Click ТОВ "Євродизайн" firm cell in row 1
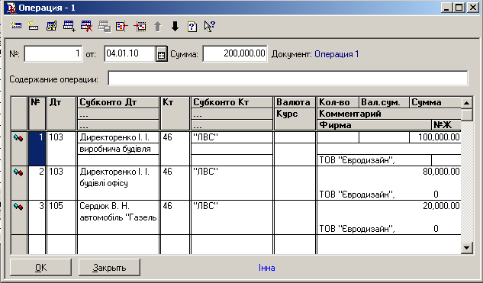 click(x=374, y=160)
